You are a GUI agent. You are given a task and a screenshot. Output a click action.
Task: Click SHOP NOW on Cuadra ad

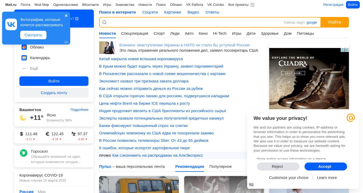(x=293, y=73)
